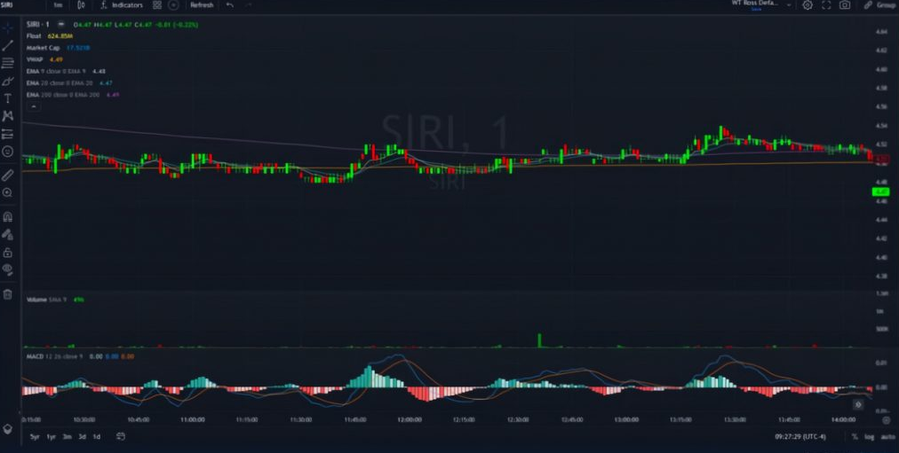Select the EMA 20 indicator legend
This screenshot has height=453, width=899.
[60, 83]
